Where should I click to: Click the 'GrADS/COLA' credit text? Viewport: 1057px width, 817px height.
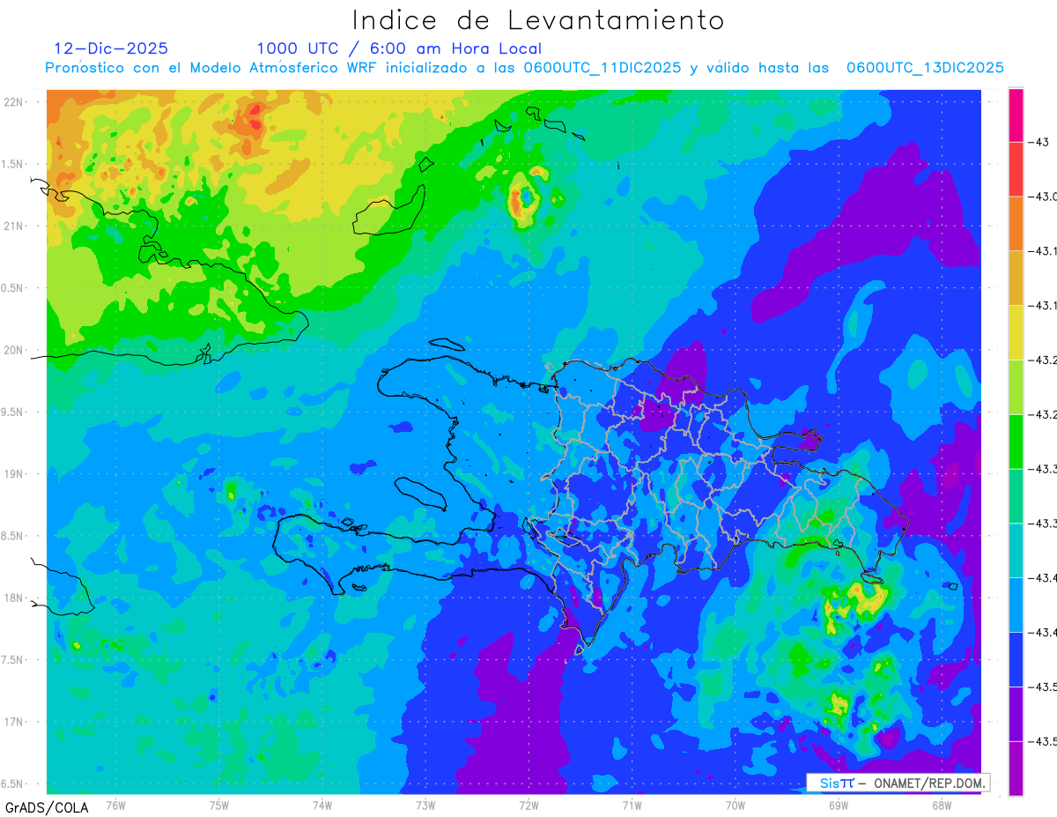coord(47,807)
